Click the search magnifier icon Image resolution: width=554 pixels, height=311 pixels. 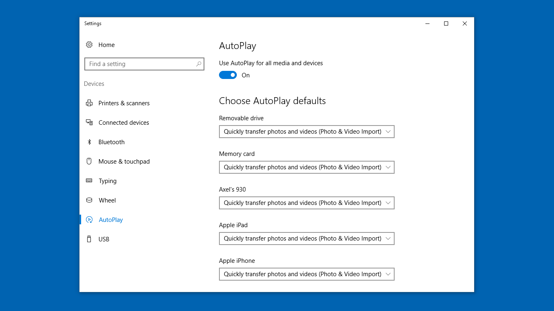pyautogui.click(x=199, y=64)
